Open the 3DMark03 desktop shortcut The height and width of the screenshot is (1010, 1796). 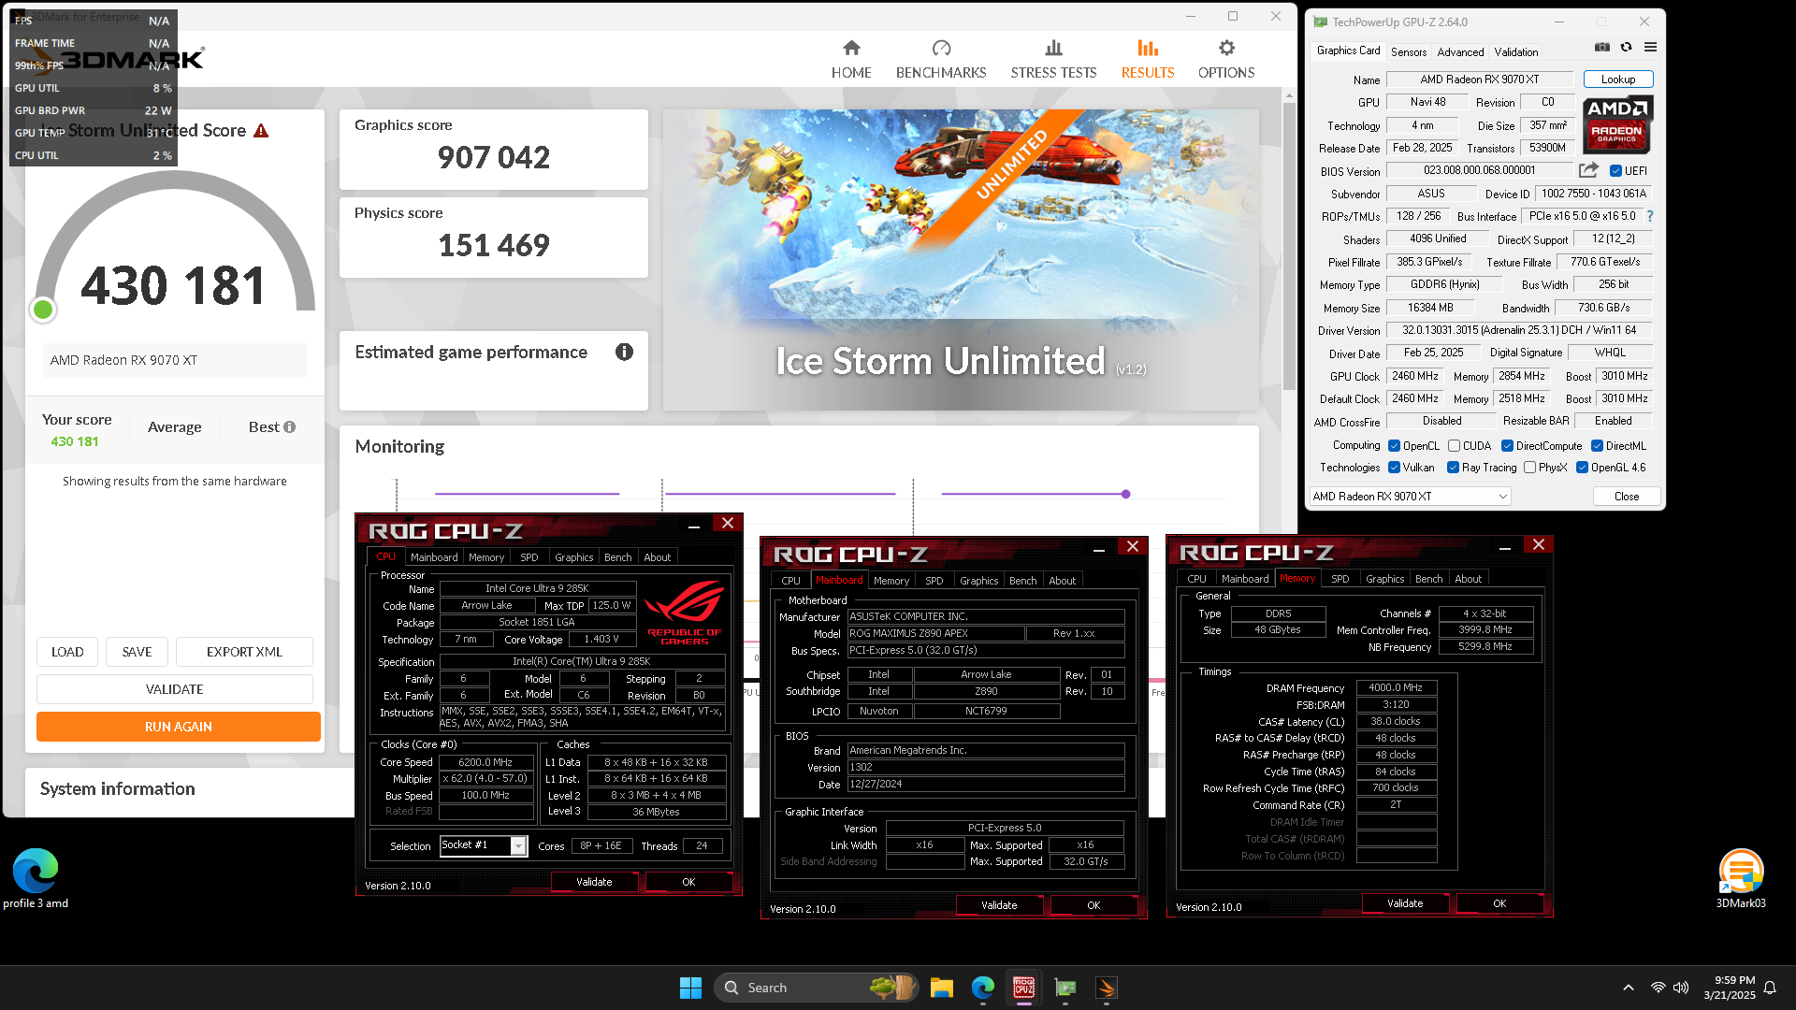[1741, 879]
